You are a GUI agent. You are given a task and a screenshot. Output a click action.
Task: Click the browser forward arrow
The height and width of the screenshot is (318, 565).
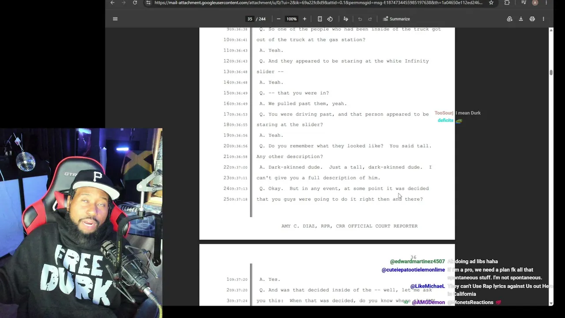point(124,3)
